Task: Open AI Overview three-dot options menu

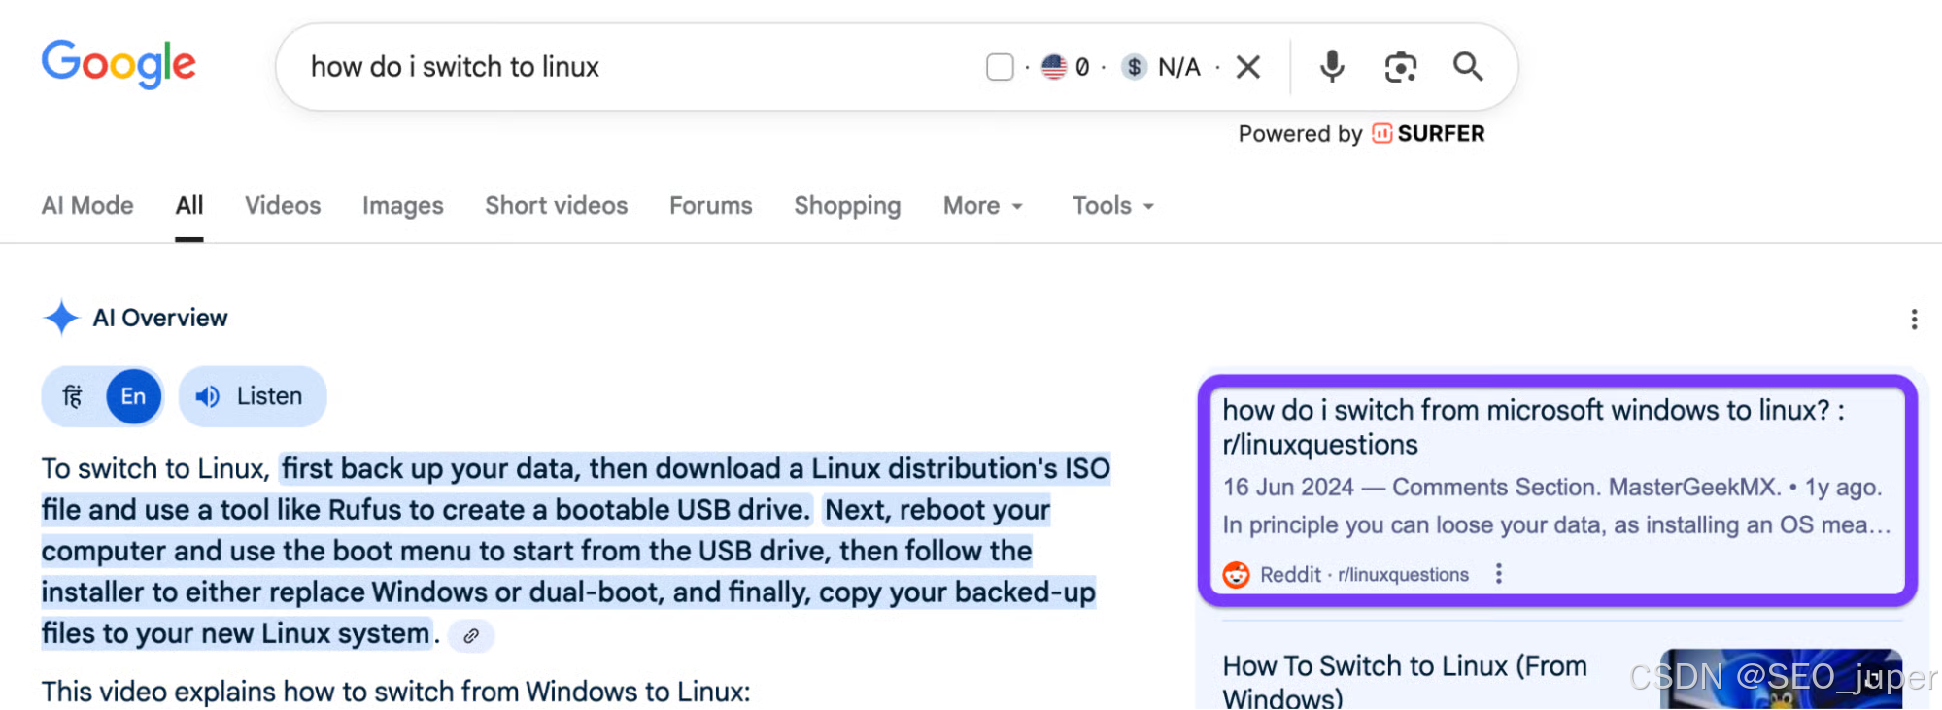Action: (1914, 320)
